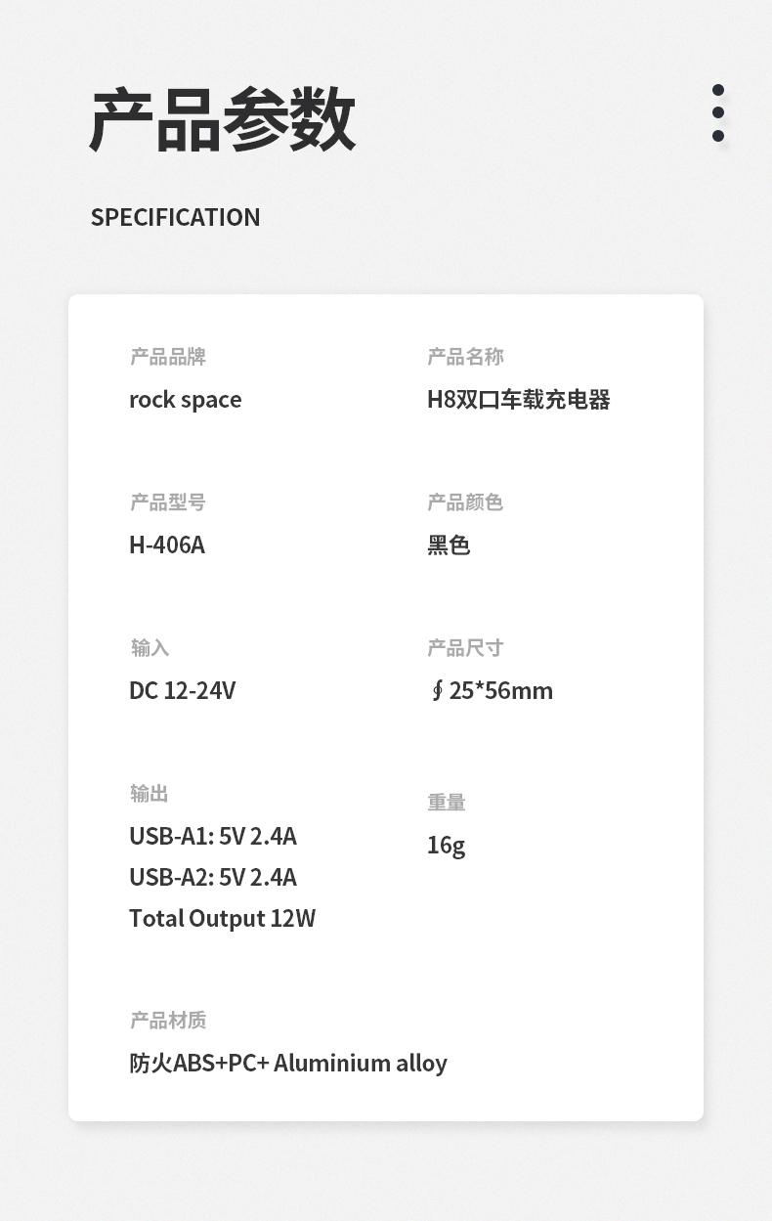Click the USB-A2: 5V 2.4A line

(213, 878)
